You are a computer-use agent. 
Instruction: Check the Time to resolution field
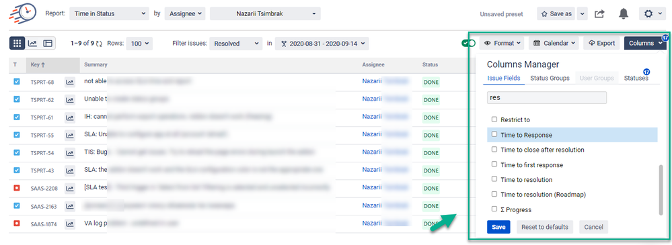click(494, 179)
